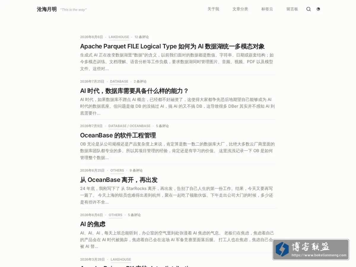
Task: Click the "This is the way" tagline
Action: pyautogui.click(x=73, y=10)
